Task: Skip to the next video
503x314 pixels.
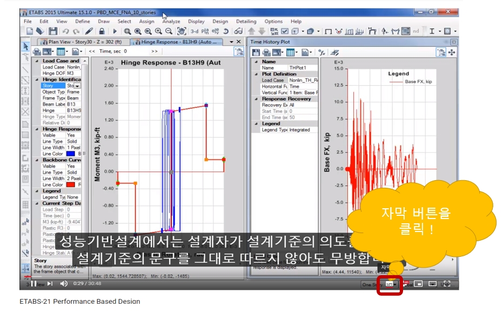Action: pos(50,284)
